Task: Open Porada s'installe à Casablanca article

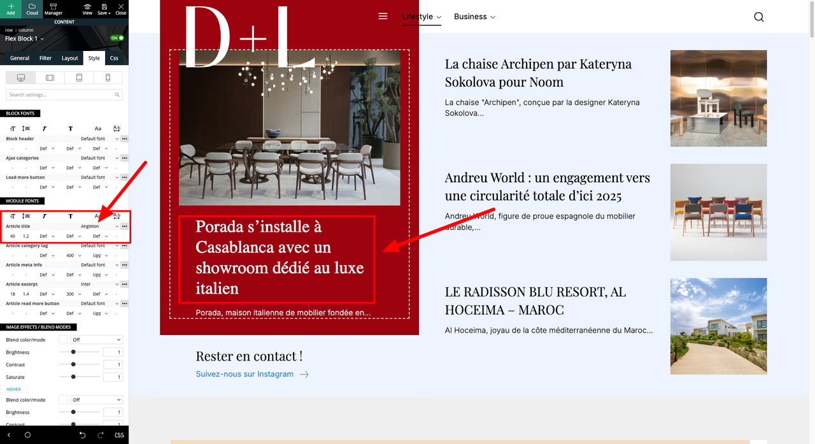Action: [280, 257]
